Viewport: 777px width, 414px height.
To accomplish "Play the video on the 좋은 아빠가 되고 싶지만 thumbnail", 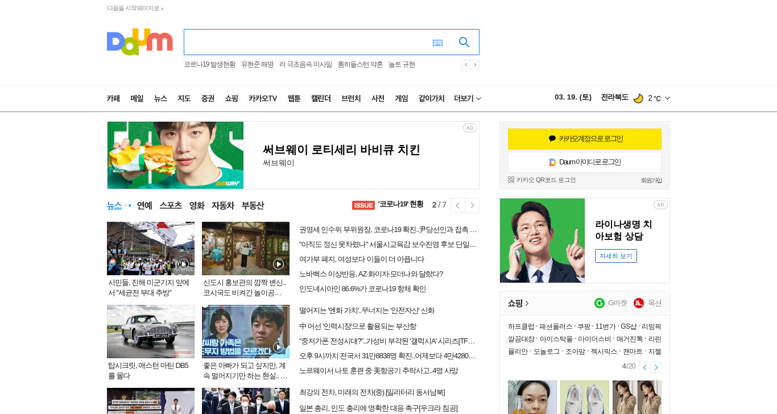I will point(278,347).
